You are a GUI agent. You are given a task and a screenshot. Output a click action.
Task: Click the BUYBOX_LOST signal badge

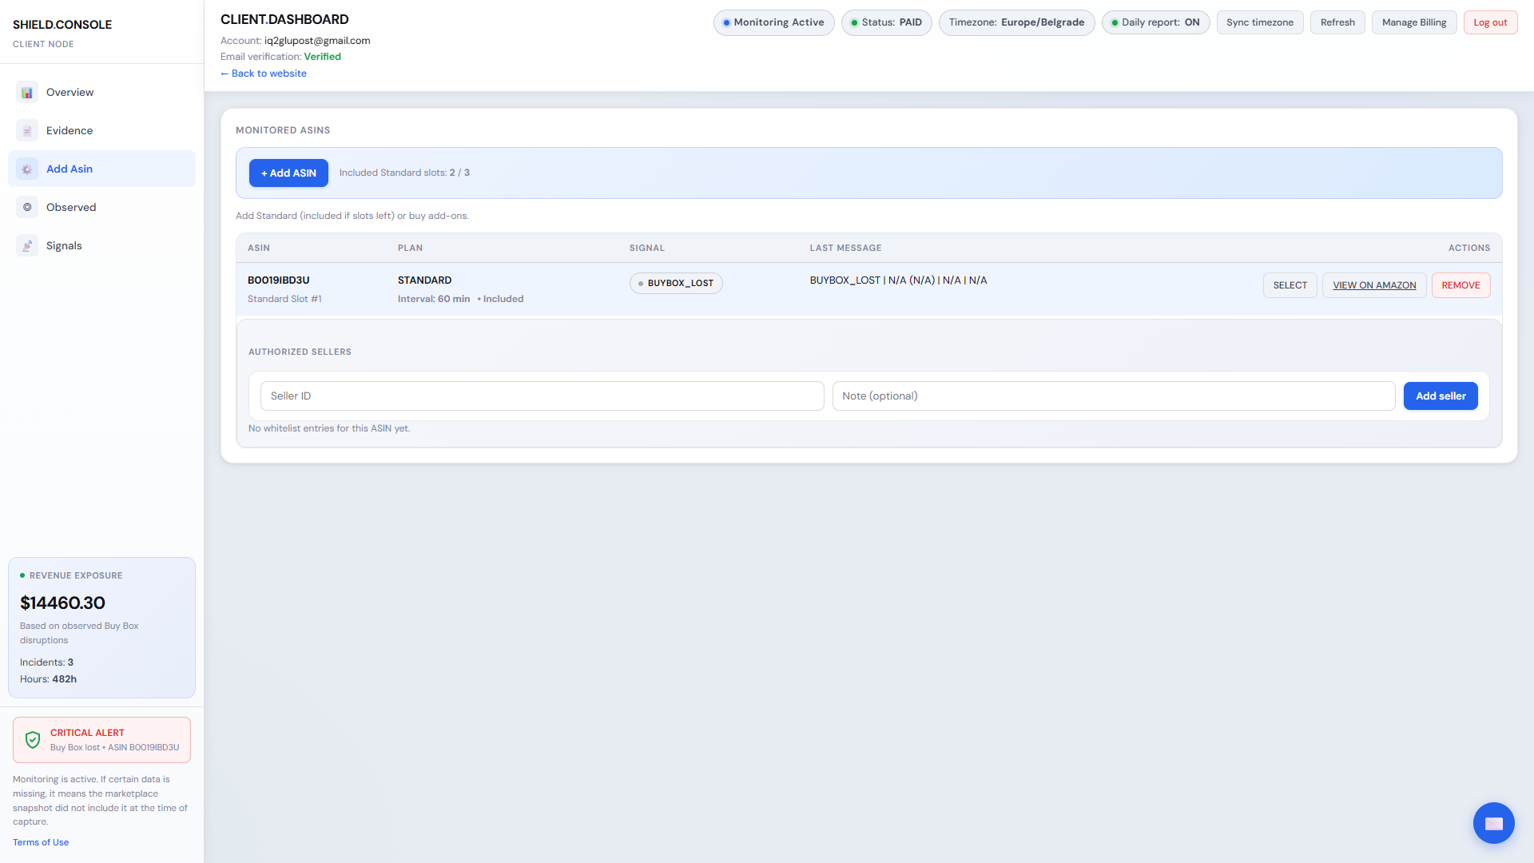click(676, 284)
